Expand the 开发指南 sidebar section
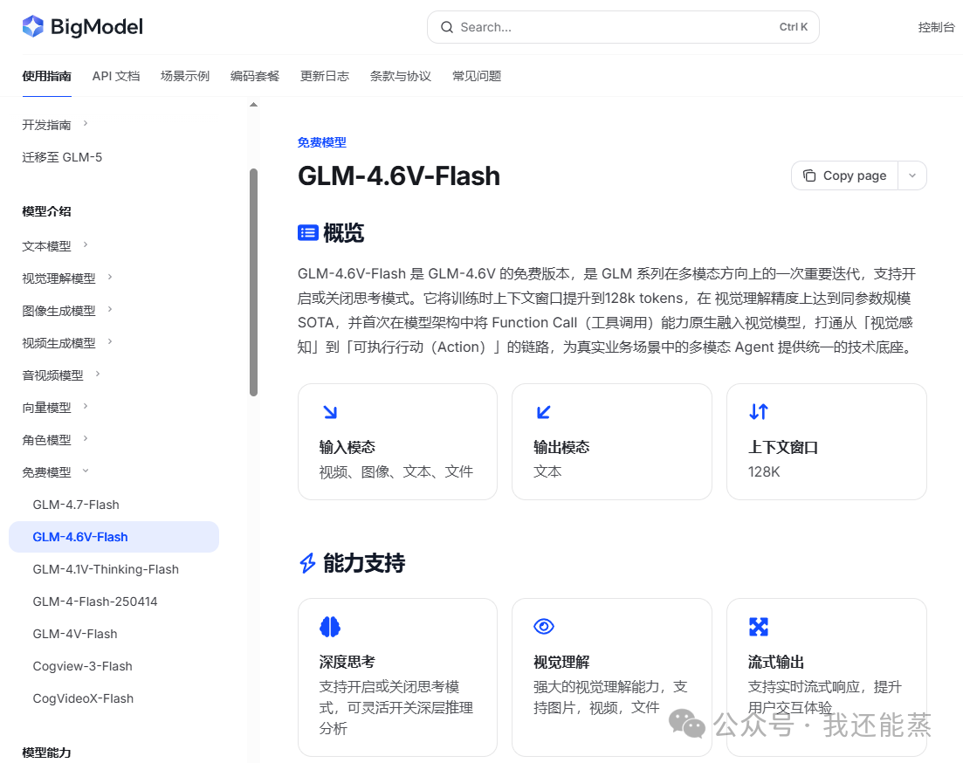 click(86, 124)
